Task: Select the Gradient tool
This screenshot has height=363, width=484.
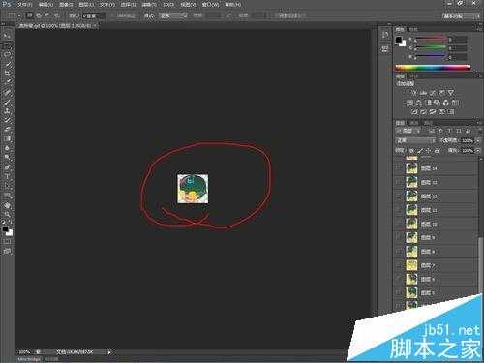Action: [7, 139]
